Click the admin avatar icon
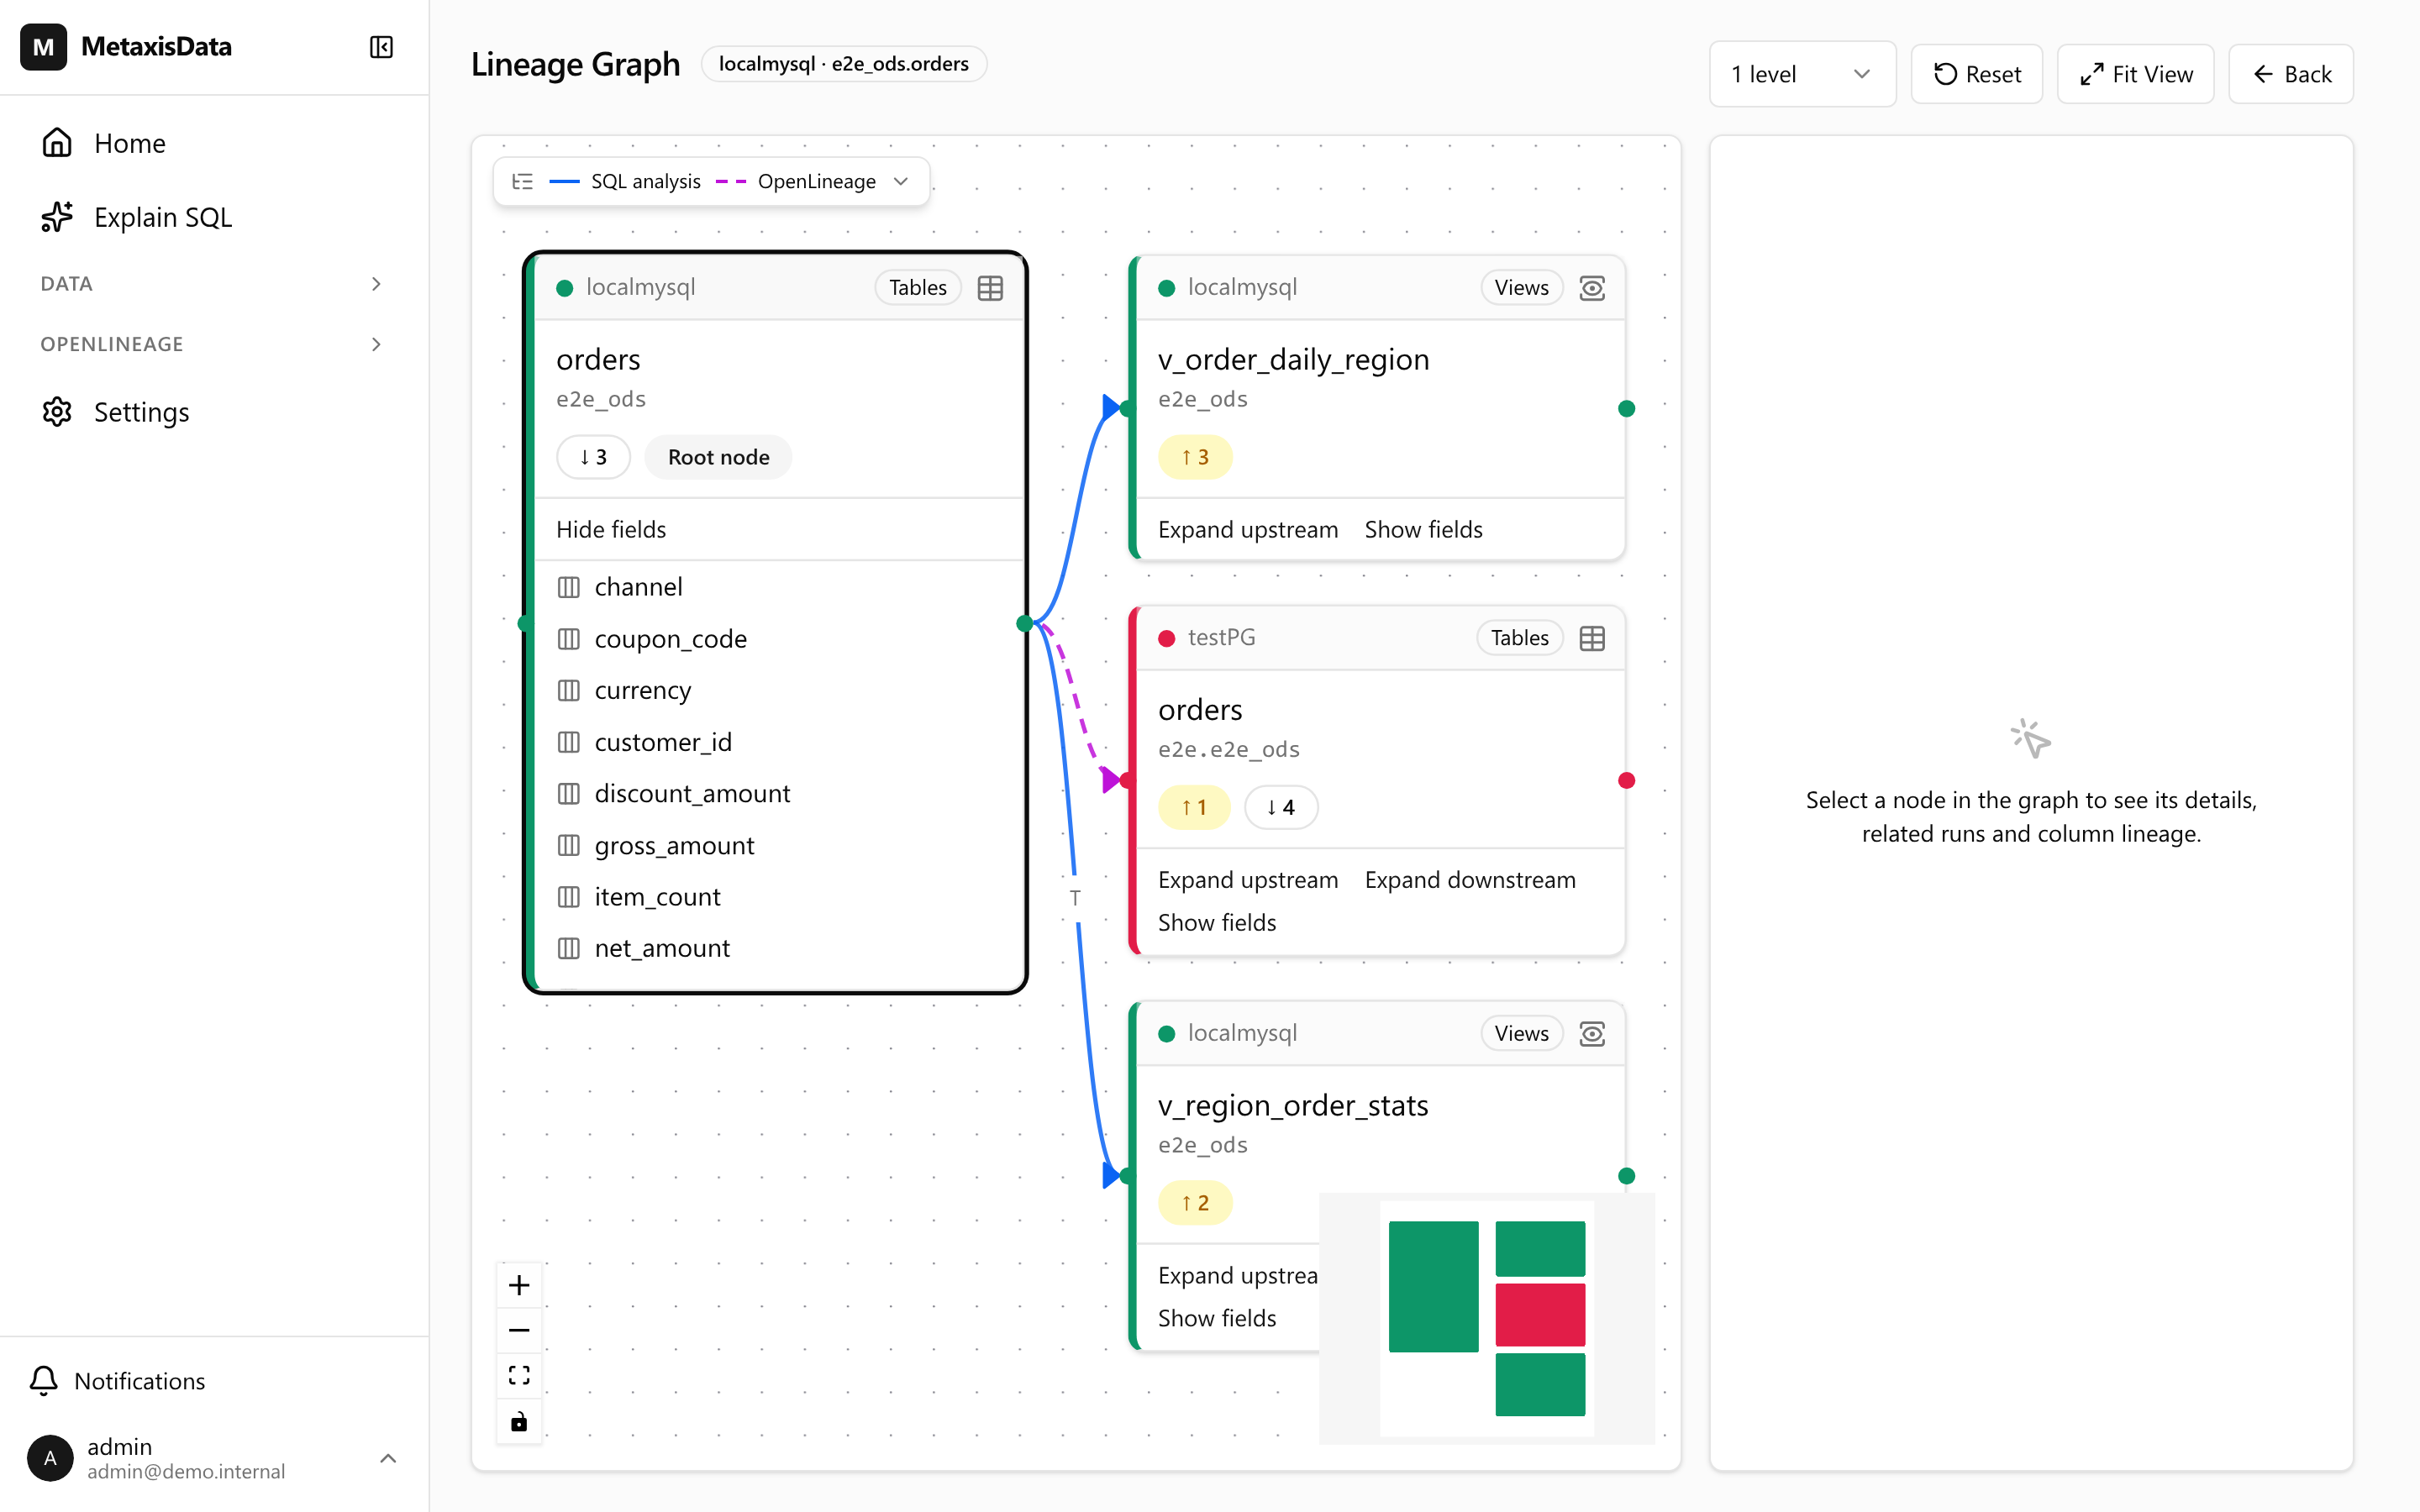This screenshot has height=1512, width=2420. pos(50,1458)
